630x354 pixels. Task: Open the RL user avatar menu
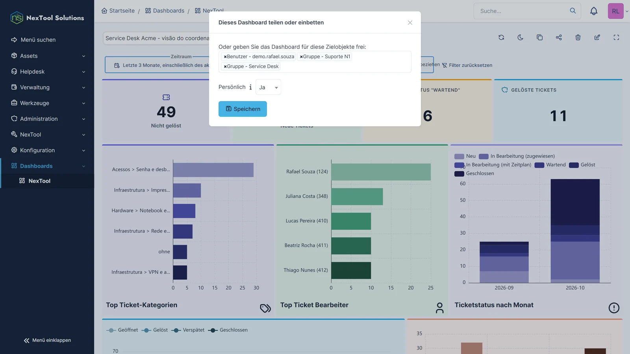616,11
